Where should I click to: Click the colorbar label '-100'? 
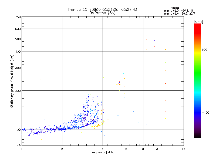pyautogui.click(x=205, y=113)
